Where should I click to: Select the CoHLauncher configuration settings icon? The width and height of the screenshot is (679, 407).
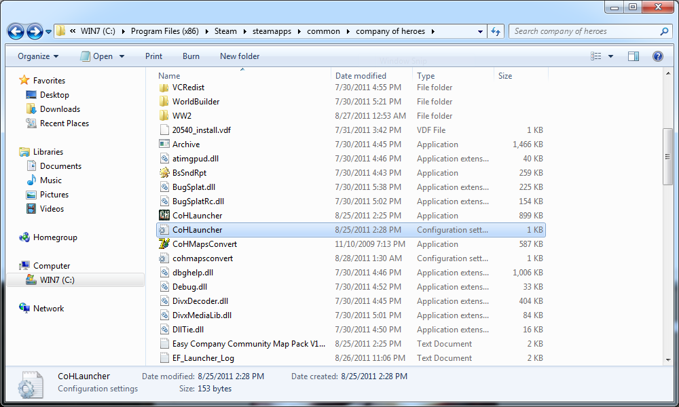pos(164,230)
